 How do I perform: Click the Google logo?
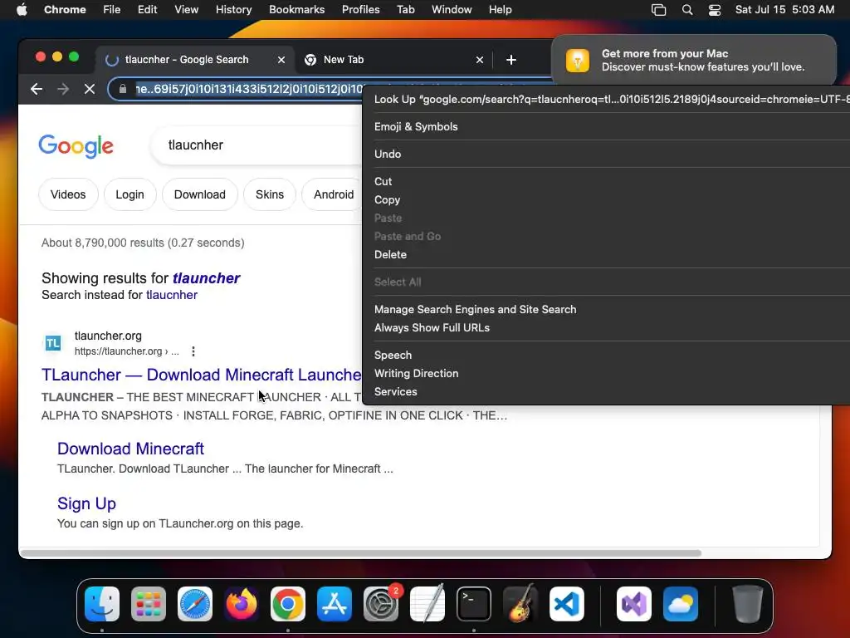click(x=76, y=146)
